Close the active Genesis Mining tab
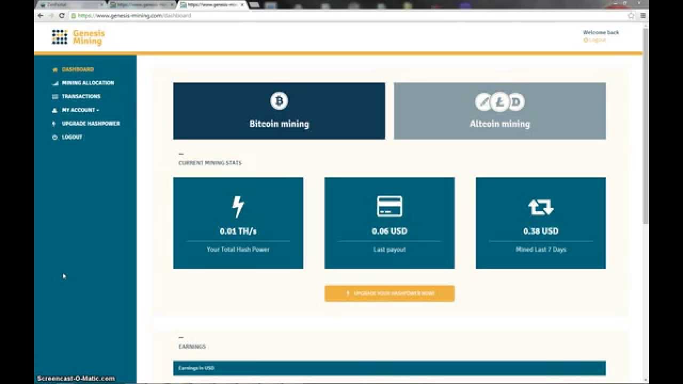Image resolution: width=683 pixels, height=384 pixels. 242,5
